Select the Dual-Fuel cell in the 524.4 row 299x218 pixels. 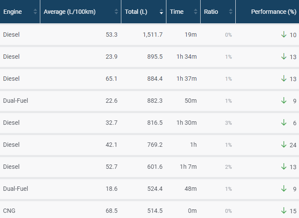tap(16, 189)
